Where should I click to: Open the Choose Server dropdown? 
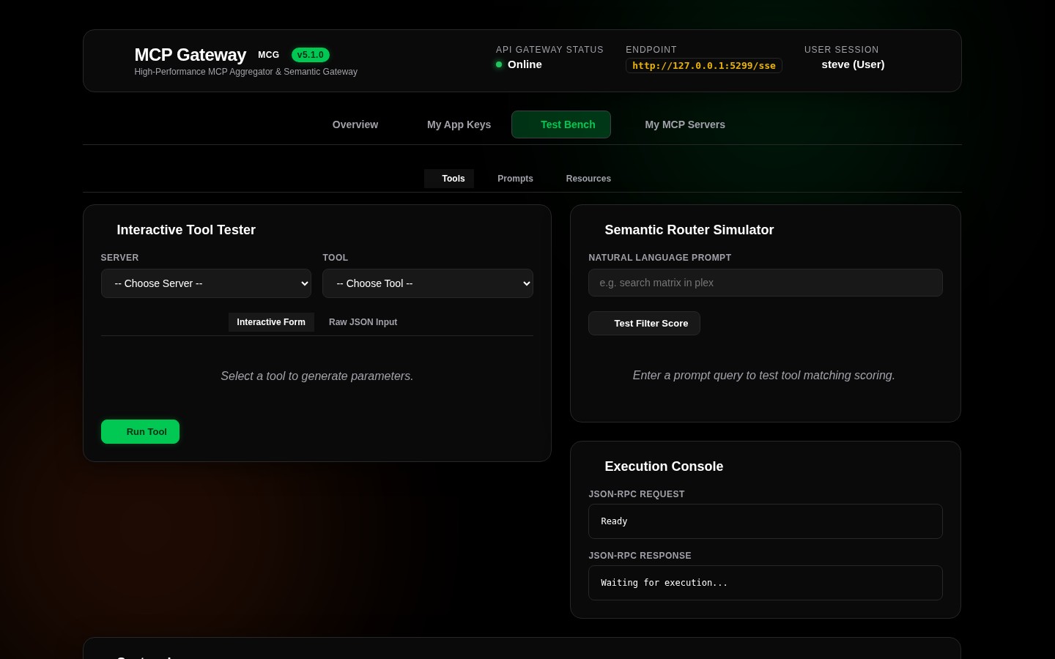pyautogui.click(x=206, y=283)
